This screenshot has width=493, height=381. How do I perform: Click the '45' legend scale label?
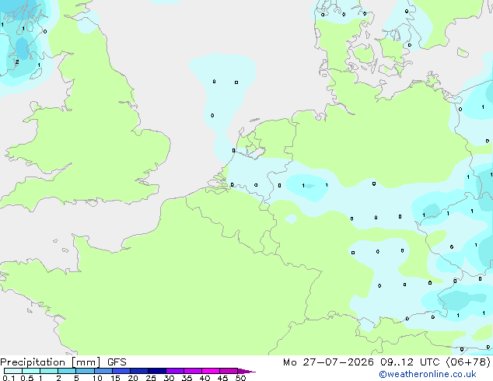[222, 378]
